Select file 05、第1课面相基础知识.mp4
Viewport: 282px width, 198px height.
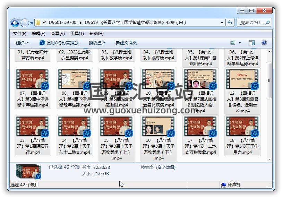pyautogui.click(x=200, y=58)
